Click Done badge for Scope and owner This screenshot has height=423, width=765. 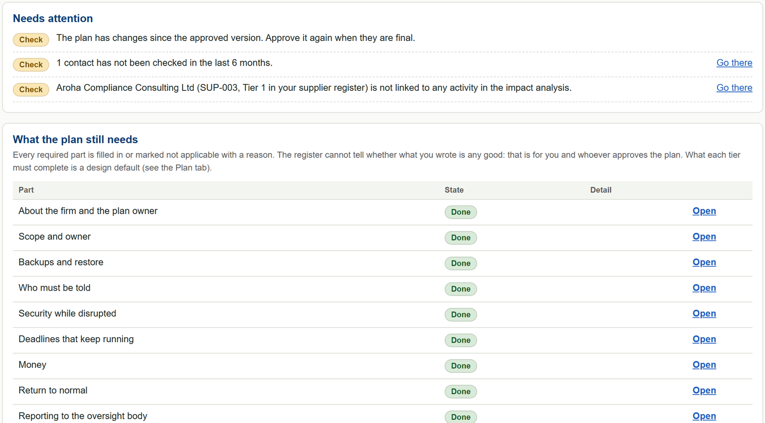pyautogui.click(x=461, y=238)
